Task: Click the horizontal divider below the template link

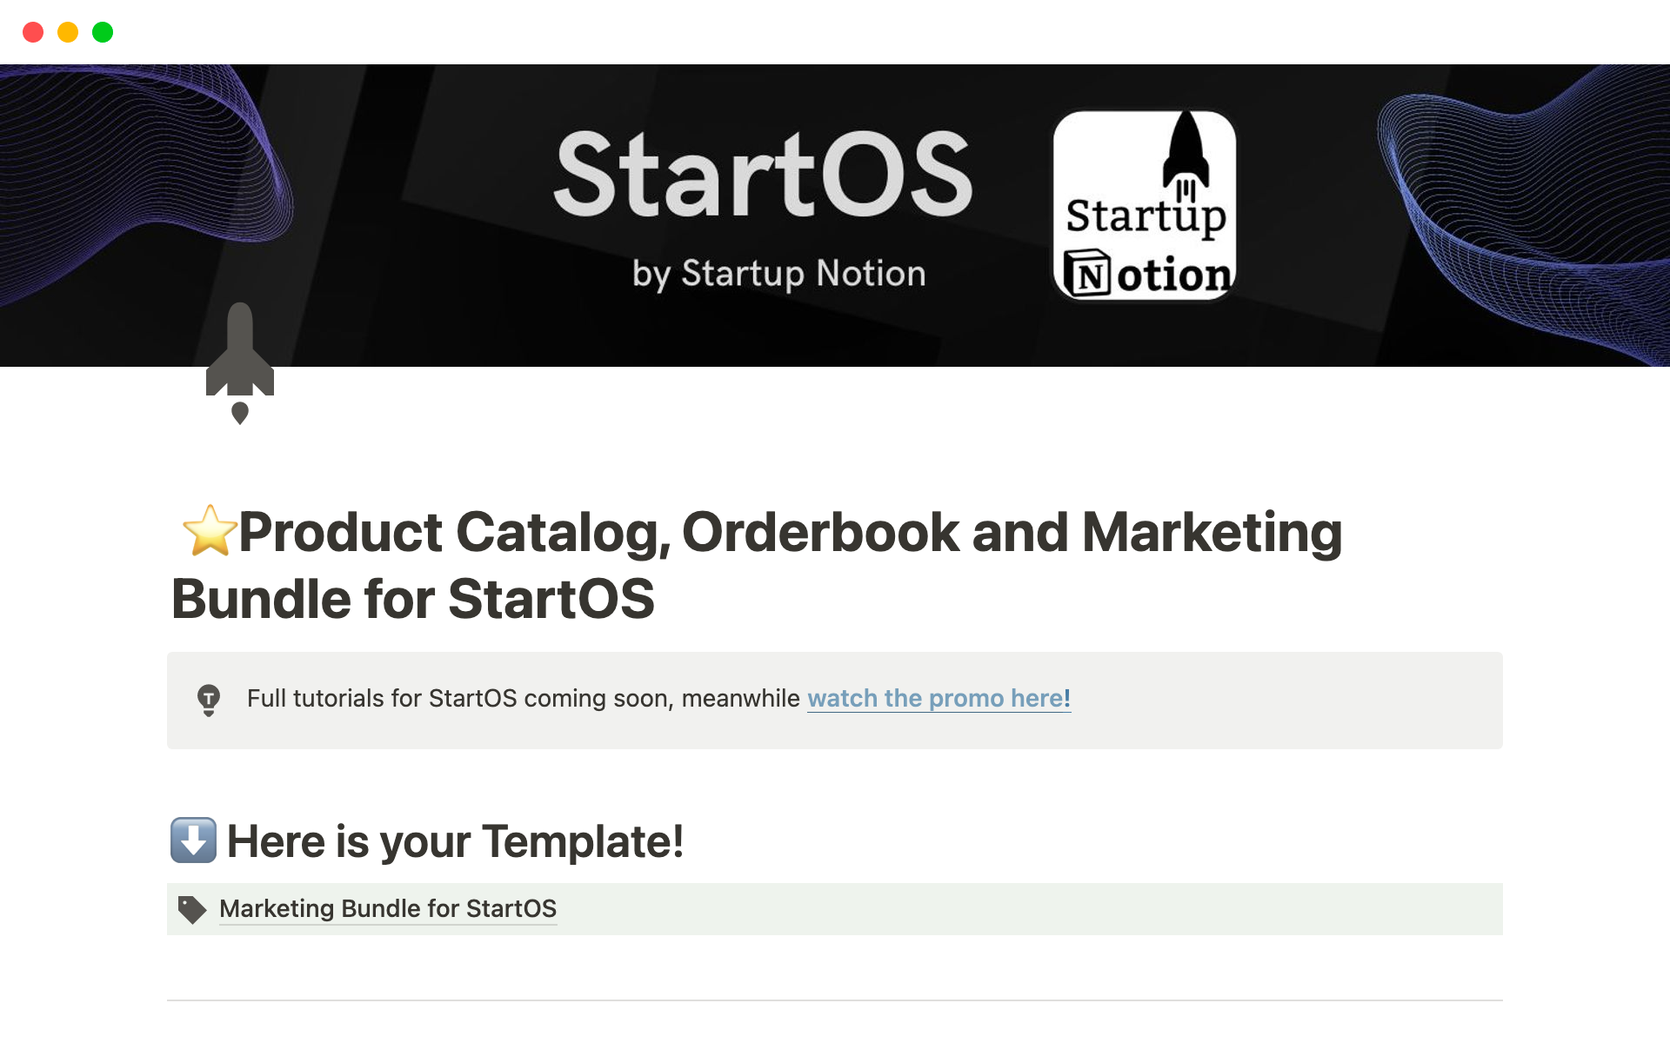Action: coord(835,1000)
